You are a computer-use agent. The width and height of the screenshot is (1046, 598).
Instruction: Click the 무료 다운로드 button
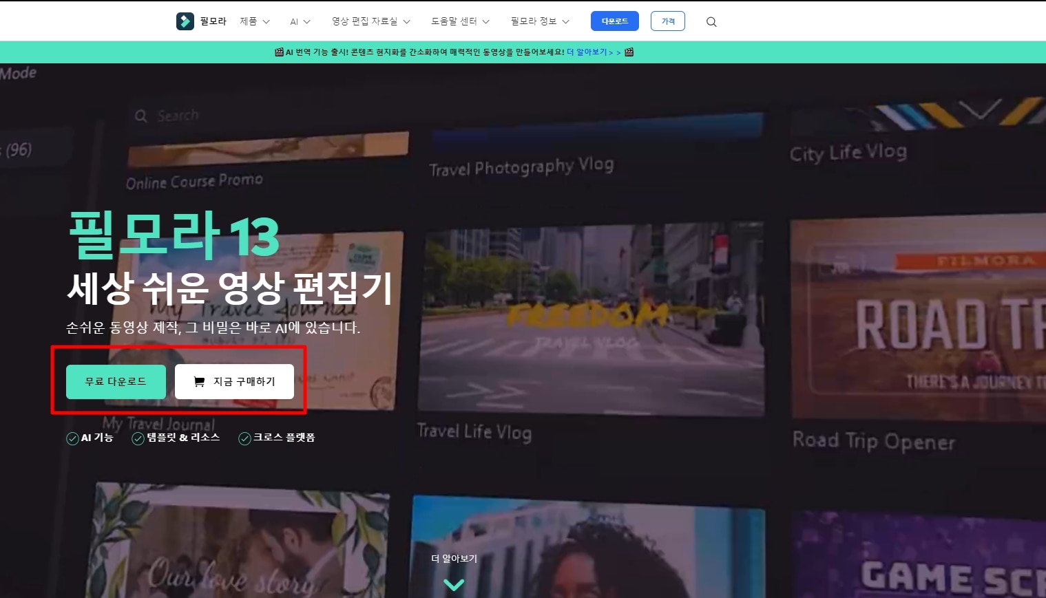tap(116, 382)
